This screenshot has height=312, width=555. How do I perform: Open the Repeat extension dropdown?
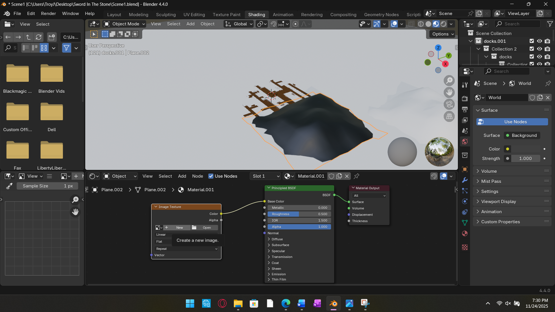[186, 249]
